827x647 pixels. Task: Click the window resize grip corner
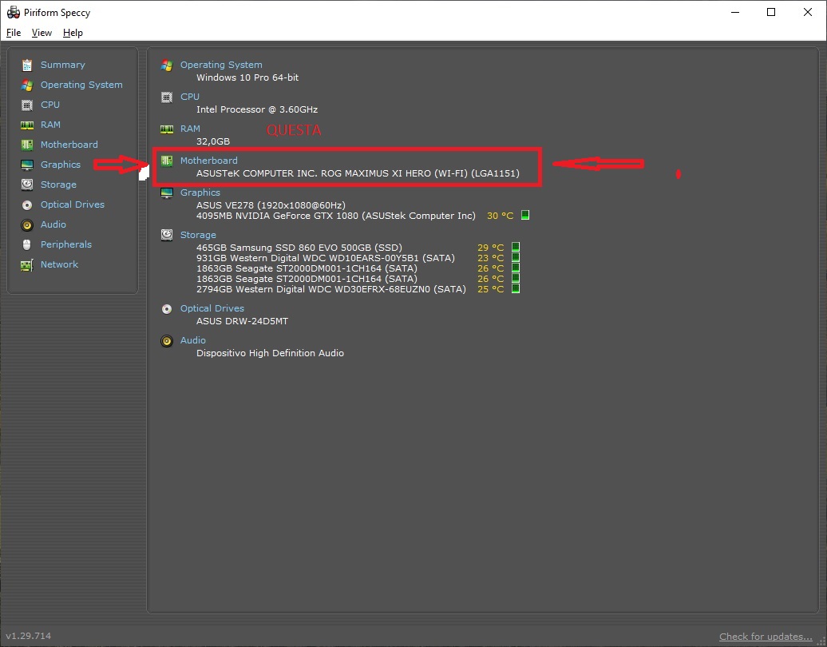tap(821, 641)
